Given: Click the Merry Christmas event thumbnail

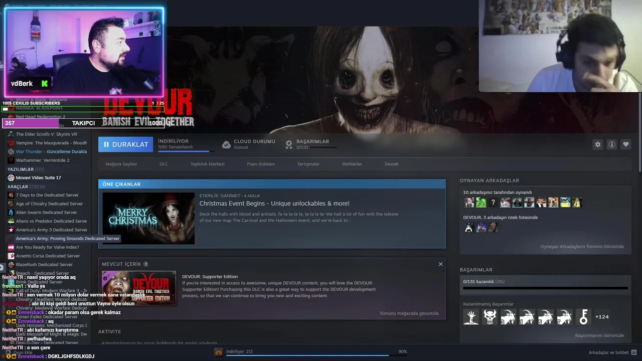Looking at the screenshot, I should 148,218.
